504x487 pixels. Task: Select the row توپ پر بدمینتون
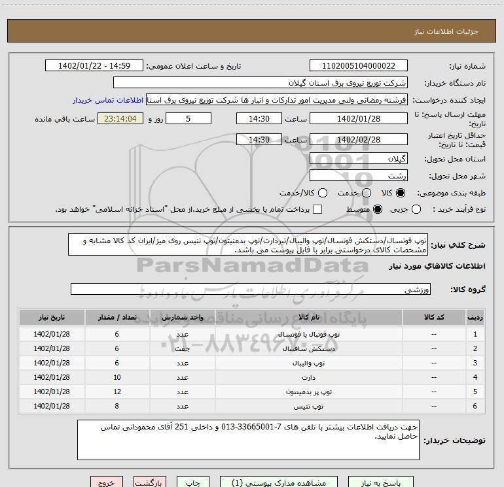pyautogui.click(x=252, y=392)
